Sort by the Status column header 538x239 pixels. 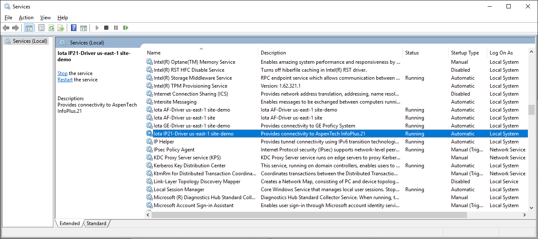coord(425,53)
